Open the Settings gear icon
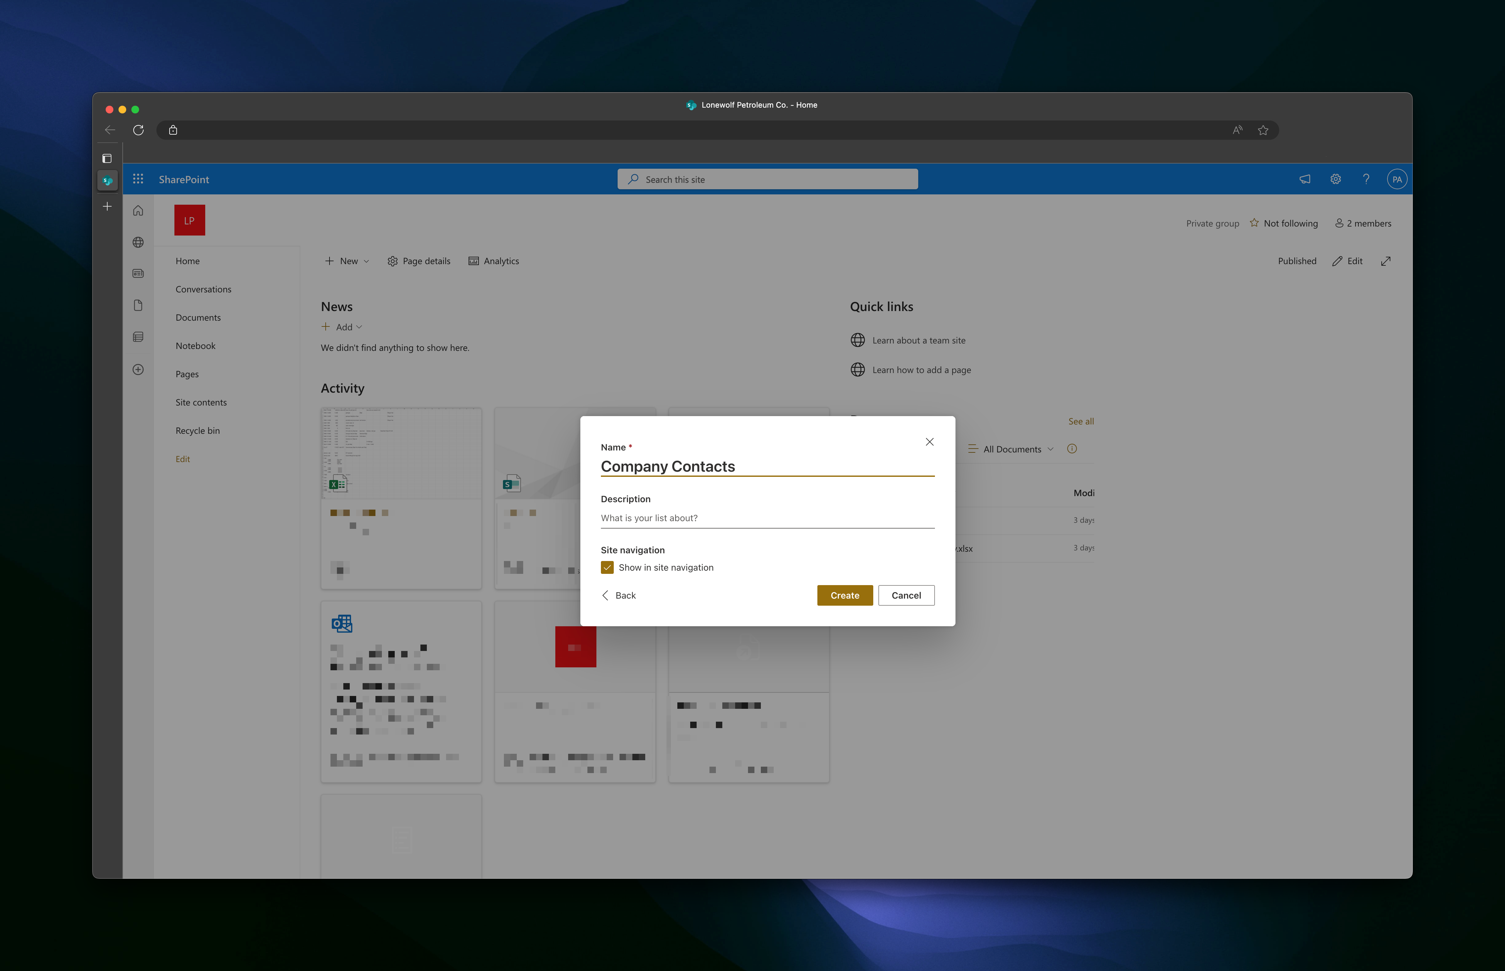This screenshot has width=1505, height=971. [x=1335, y=179]
